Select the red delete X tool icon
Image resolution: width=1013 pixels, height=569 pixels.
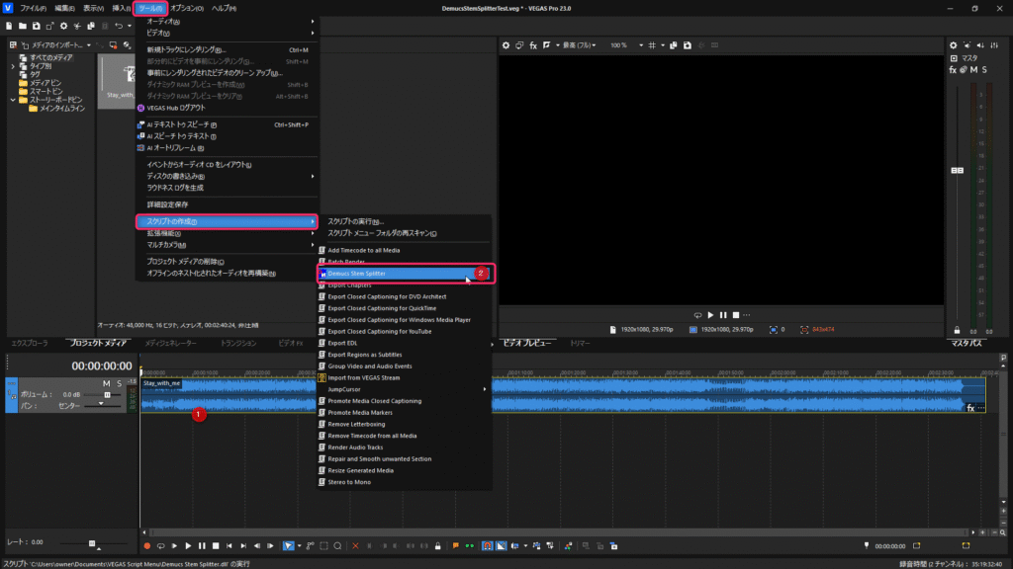pyautogui.click(x=356, y=545)
